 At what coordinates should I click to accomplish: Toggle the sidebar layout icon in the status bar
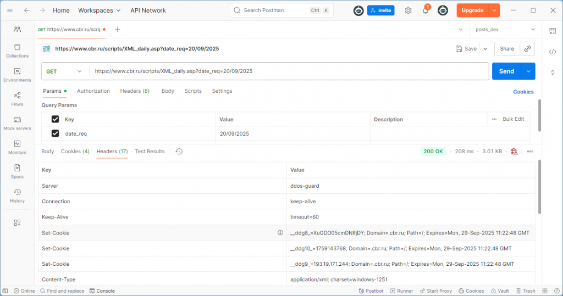[x=5, y=291]
